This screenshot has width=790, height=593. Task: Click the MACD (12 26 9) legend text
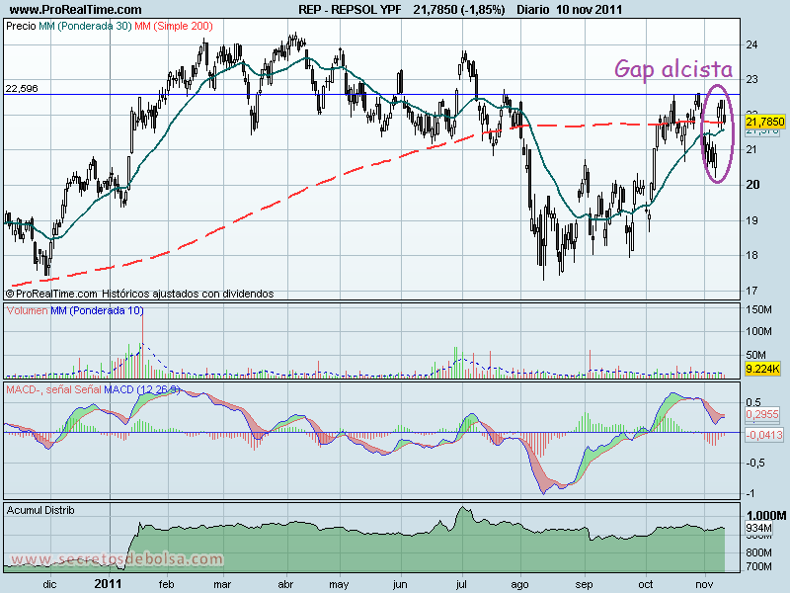tap(141, 389)
